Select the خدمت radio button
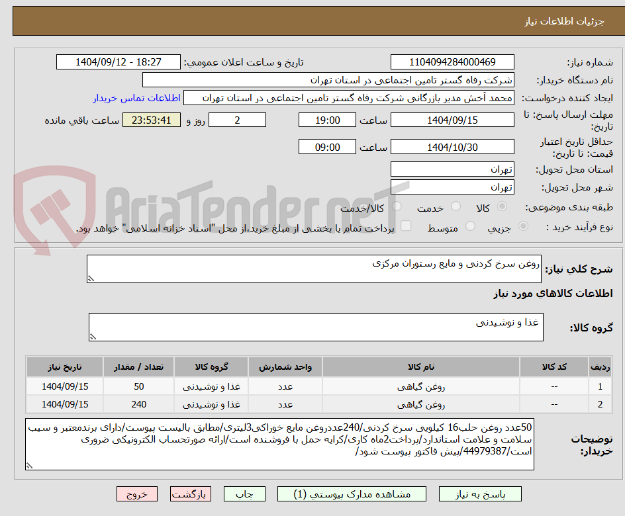The height and width of the screenshot is (516, 625). tap(456, 206)
